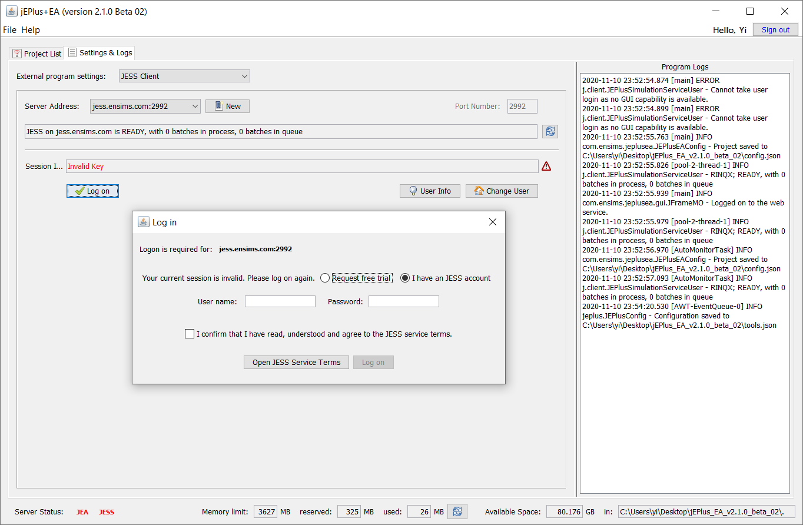
Task: Expand the Server Address combo box
Action: pyautogui.click(x=145, y=106)
